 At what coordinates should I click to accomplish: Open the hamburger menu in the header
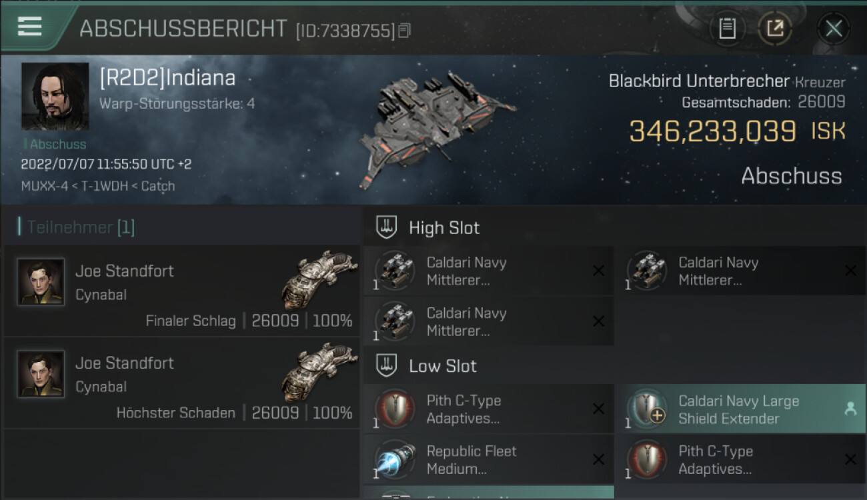coord(30,27)
